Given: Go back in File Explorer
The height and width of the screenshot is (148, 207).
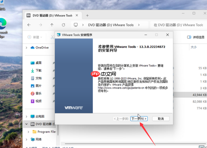Looking at the screenshot, I should [29, 25].
